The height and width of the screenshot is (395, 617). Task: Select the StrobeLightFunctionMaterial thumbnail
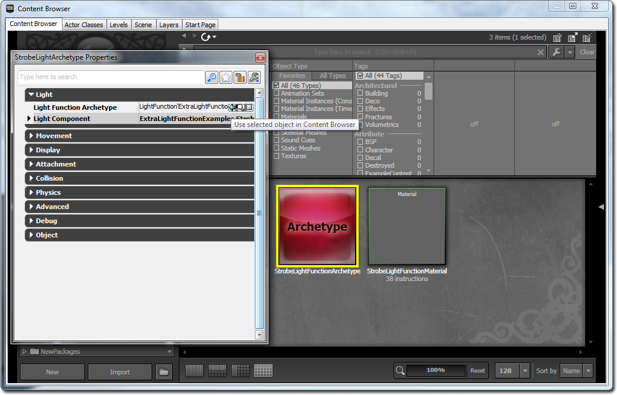pyautogui.click(x=406, y=226)
